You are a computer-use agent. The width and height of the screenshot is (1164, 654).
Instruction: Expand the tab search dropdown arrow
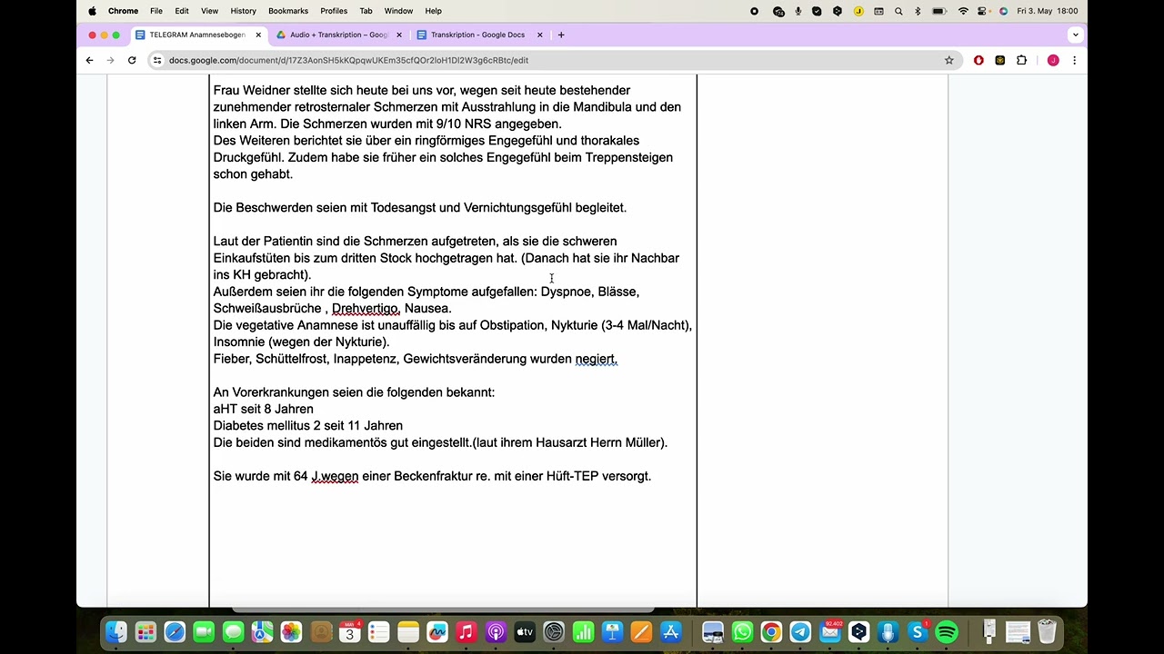(x=1076, y=35)
